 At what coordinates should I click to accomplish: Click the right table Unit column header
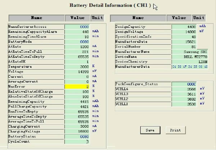(199, 18)
